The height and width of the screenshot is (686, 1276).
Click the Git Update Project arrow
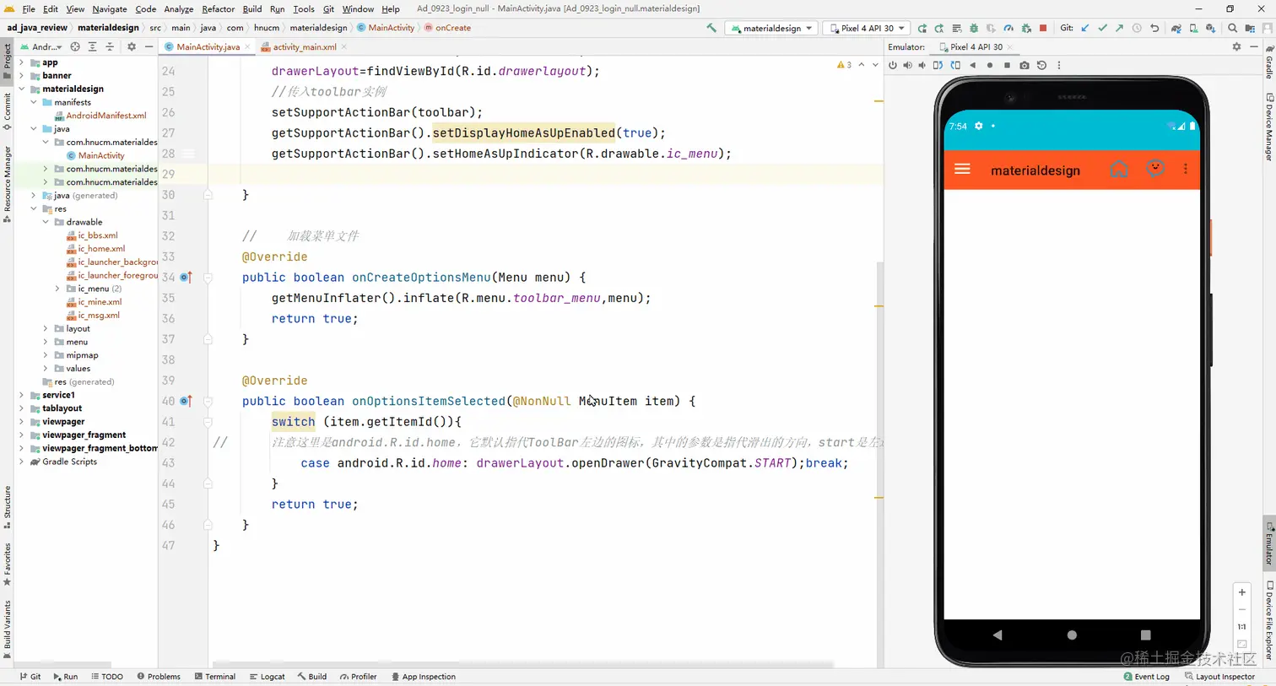pos(1085,28)
